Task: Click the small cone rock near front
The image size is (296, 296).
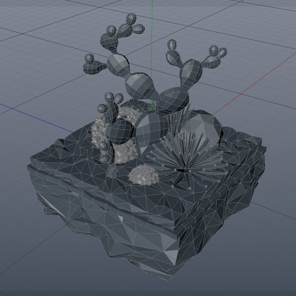Action: 112,172
